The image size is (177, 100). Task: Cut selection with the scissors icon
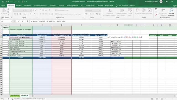pos(8,9)
